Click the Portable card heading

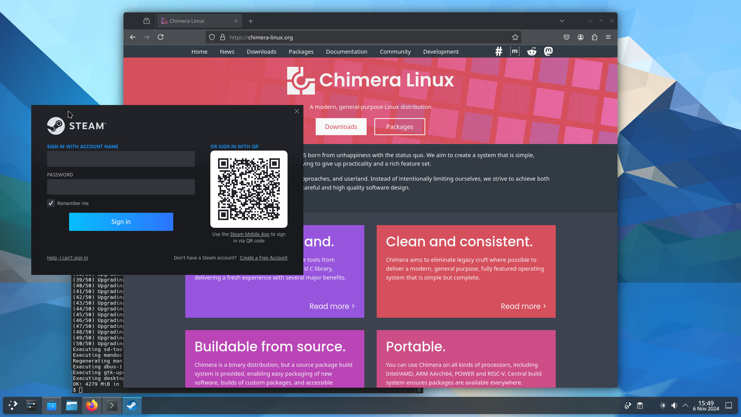coord(416,346)
